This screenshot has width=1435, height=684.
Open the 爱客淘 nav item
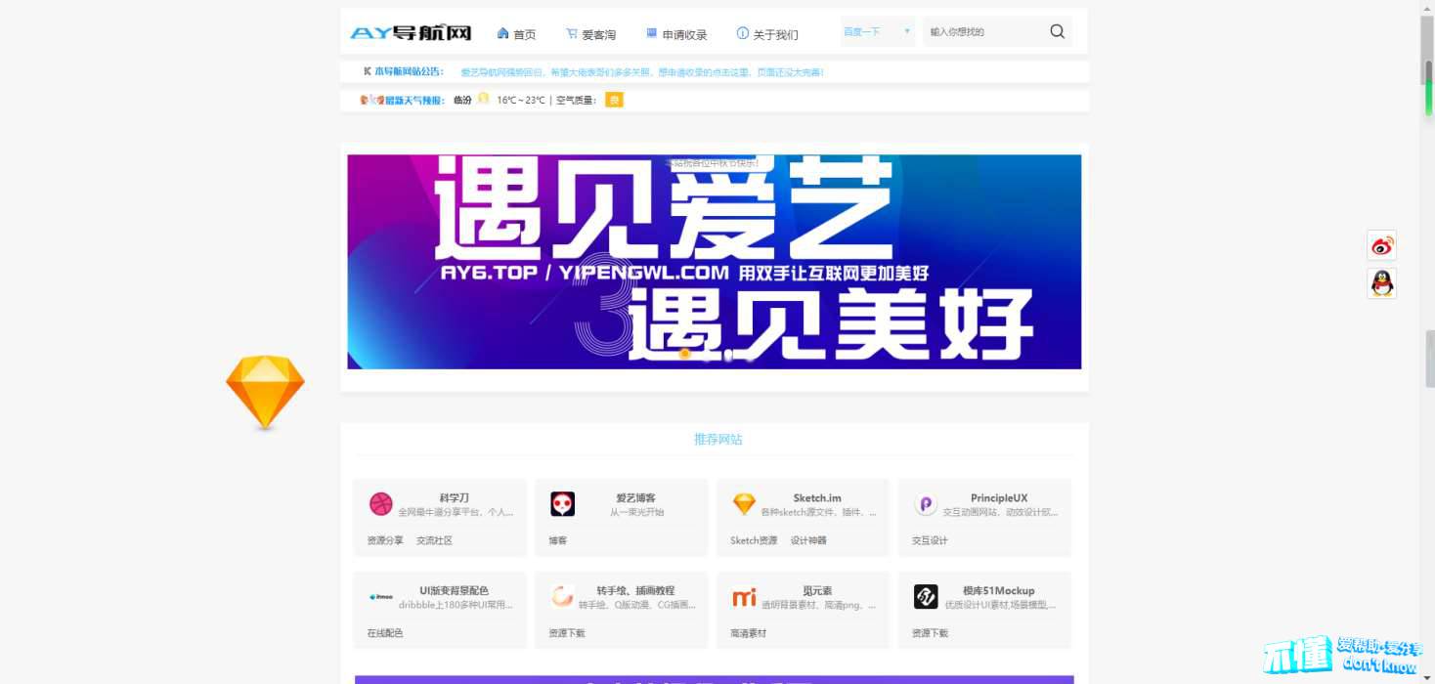(590, 34)
